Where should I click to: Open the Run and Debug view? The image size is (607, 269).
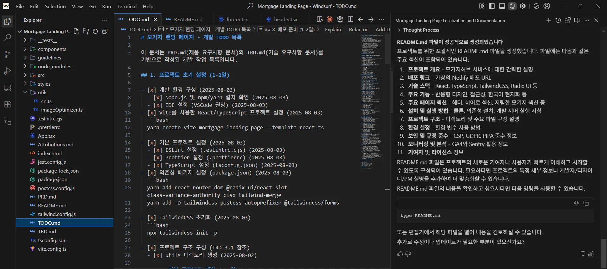tap(8, 71)
